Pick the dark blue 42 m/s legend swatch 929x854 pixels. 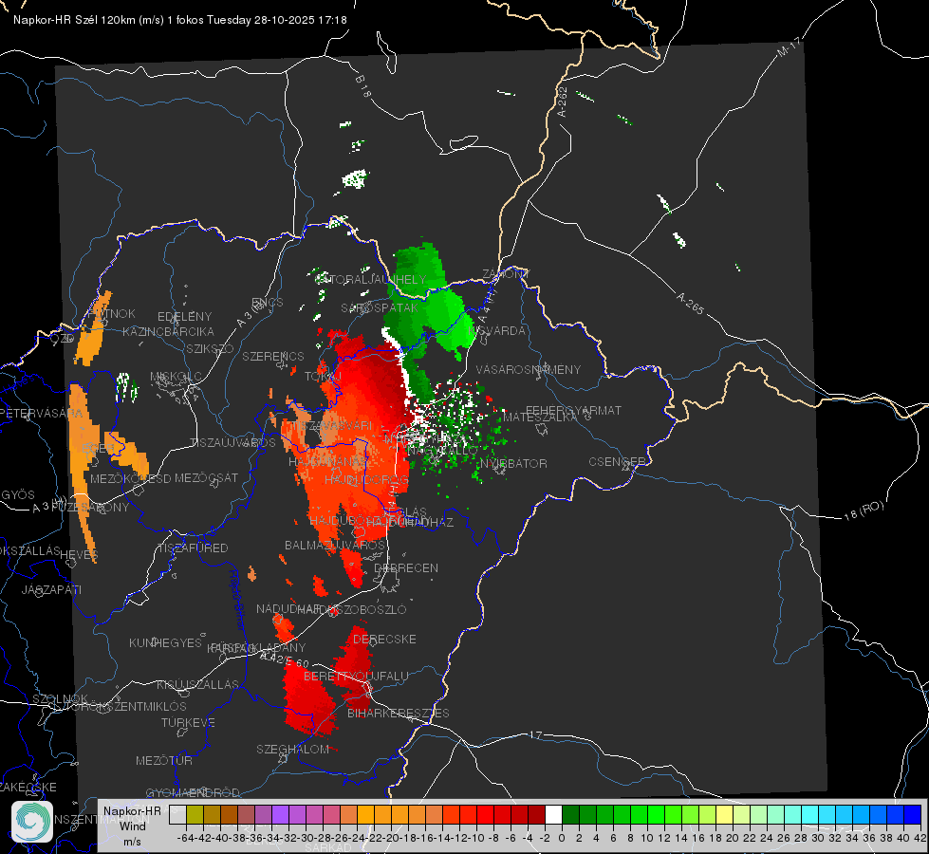point(913,814)
